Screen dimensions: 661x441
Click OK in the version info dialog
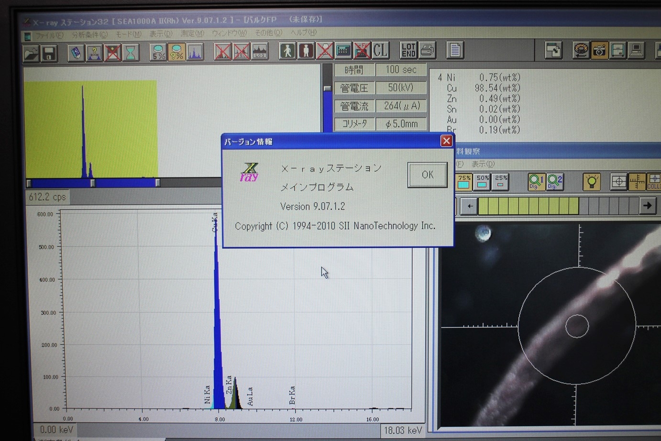[428, 175]
